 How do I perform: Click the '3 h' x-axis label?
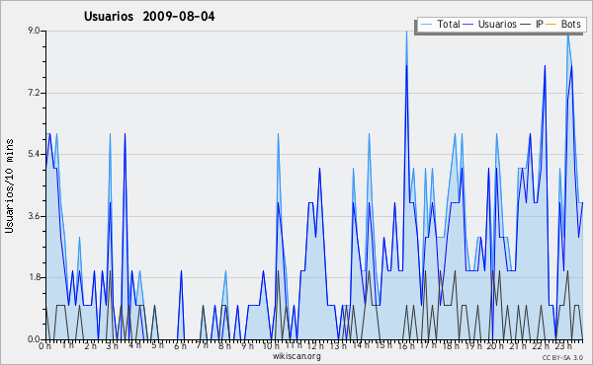pyautogui.click(x=113, y=346)
